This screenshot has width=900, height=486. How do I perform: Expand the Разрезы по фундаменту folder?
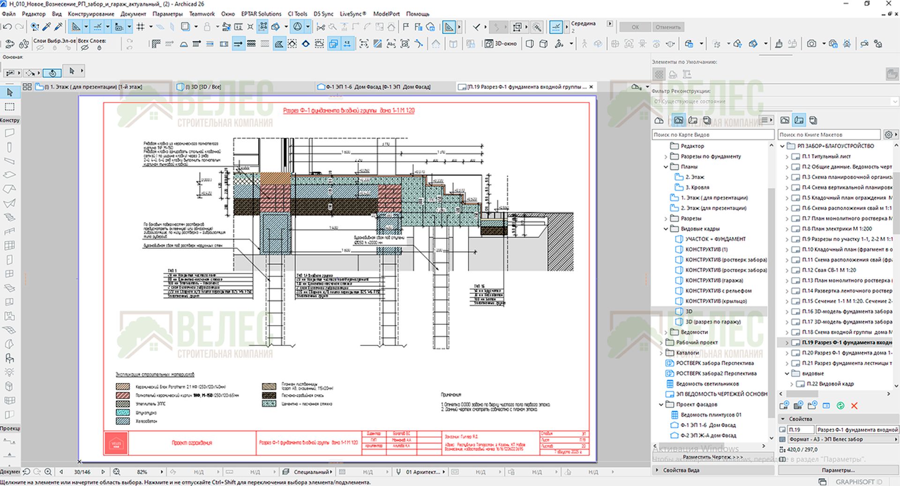[666, 157]
